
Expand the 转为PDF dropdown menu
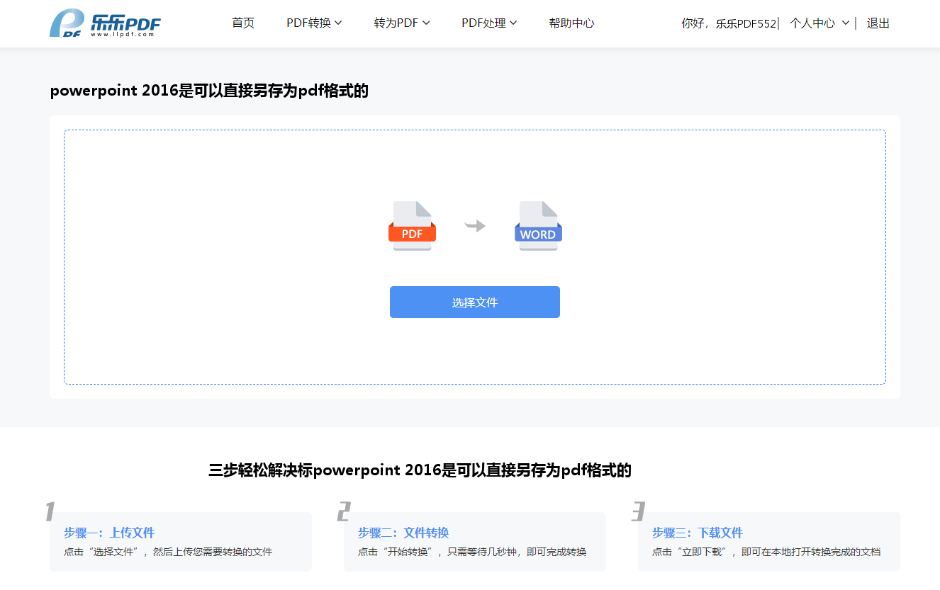click(x=402, y=23)
